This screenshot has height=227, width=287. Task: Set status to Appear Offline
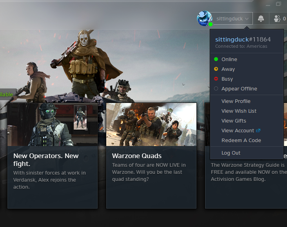[247, 89]
